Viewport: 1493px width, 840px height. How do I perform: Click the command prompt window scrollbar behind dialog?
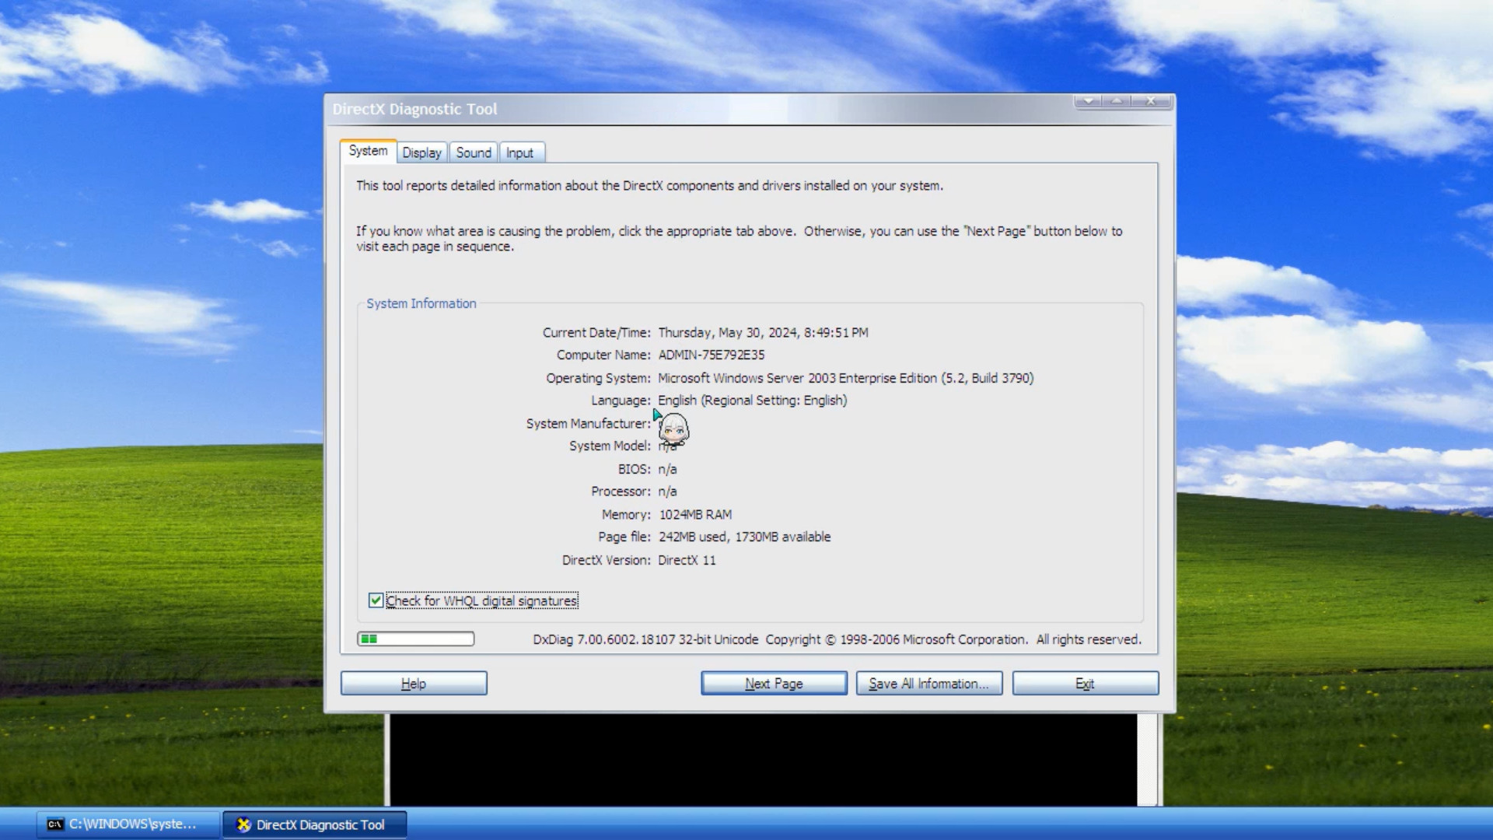(x=1147, y=759)
